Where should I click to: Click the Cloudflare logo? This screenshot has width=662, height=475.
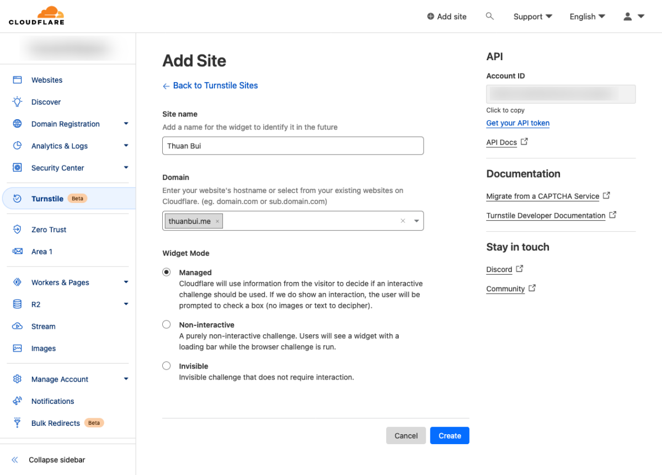pos(36,15)
